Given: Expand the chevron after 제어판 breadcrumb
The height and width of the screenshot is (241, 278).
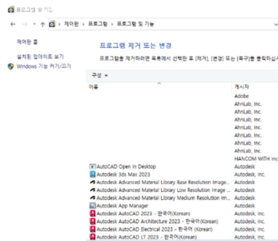Looking at the screenshot, I should point(83,24).
